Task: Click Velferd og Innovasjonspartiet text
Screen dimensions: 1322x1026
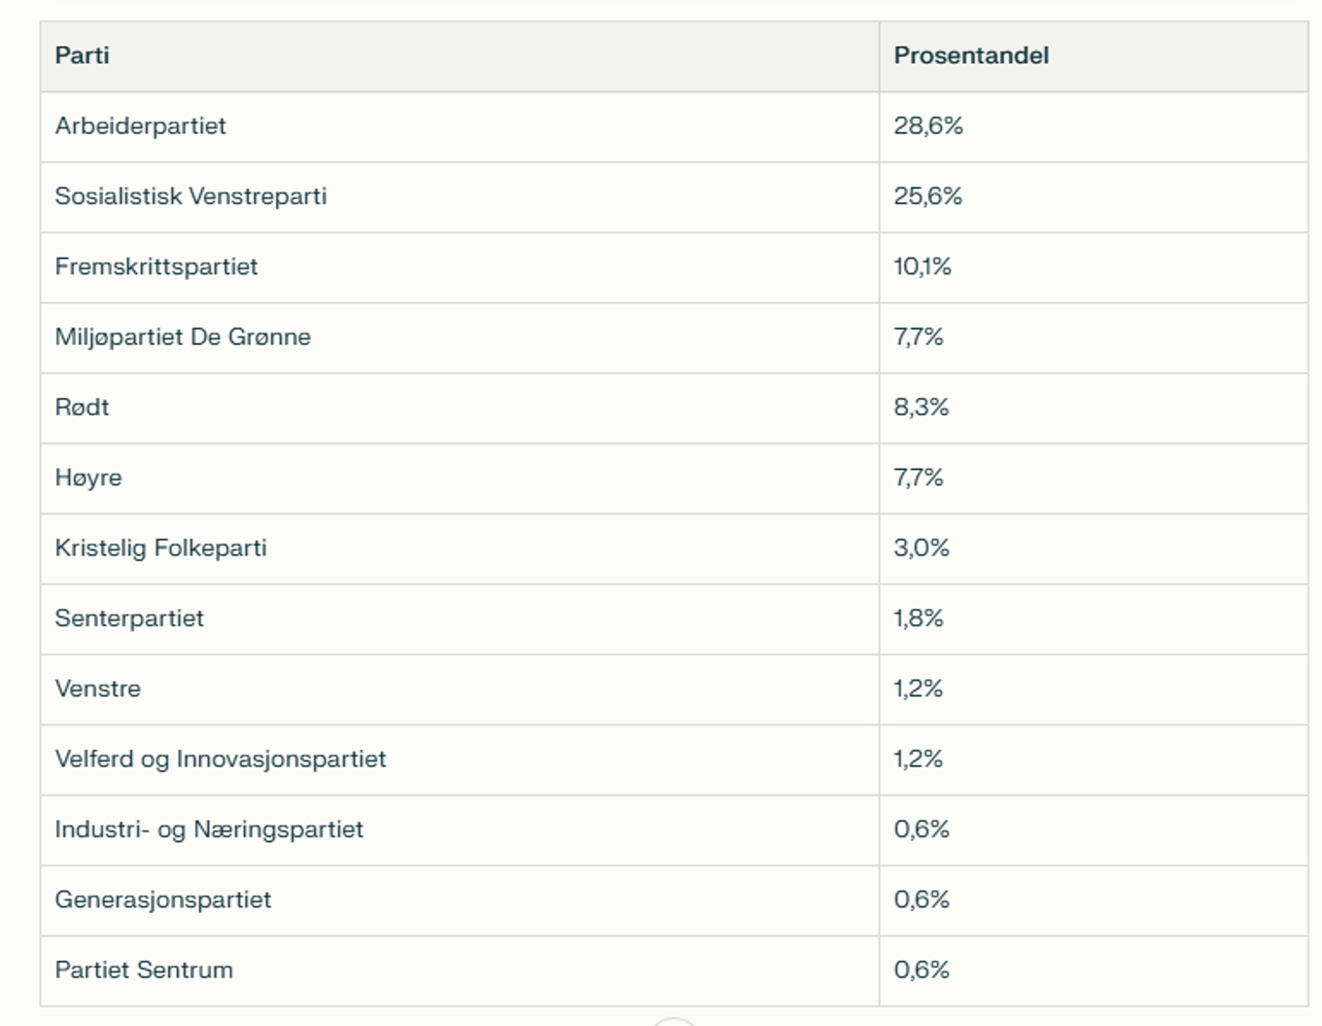Action: tap(221, 760)
